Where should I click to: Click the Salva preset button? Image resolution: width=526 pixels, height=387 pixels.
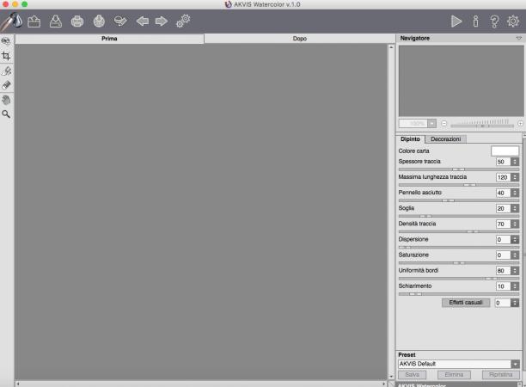pos(413,375)
